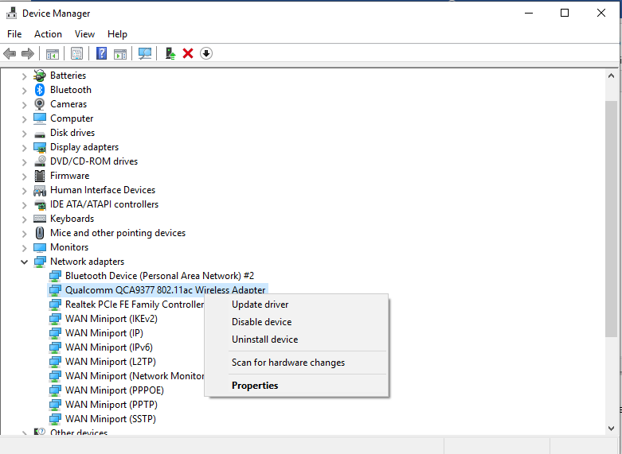Viewport: 622px width, 454px height.
Task: Expand the Computer node
Action: click(24, 118)
